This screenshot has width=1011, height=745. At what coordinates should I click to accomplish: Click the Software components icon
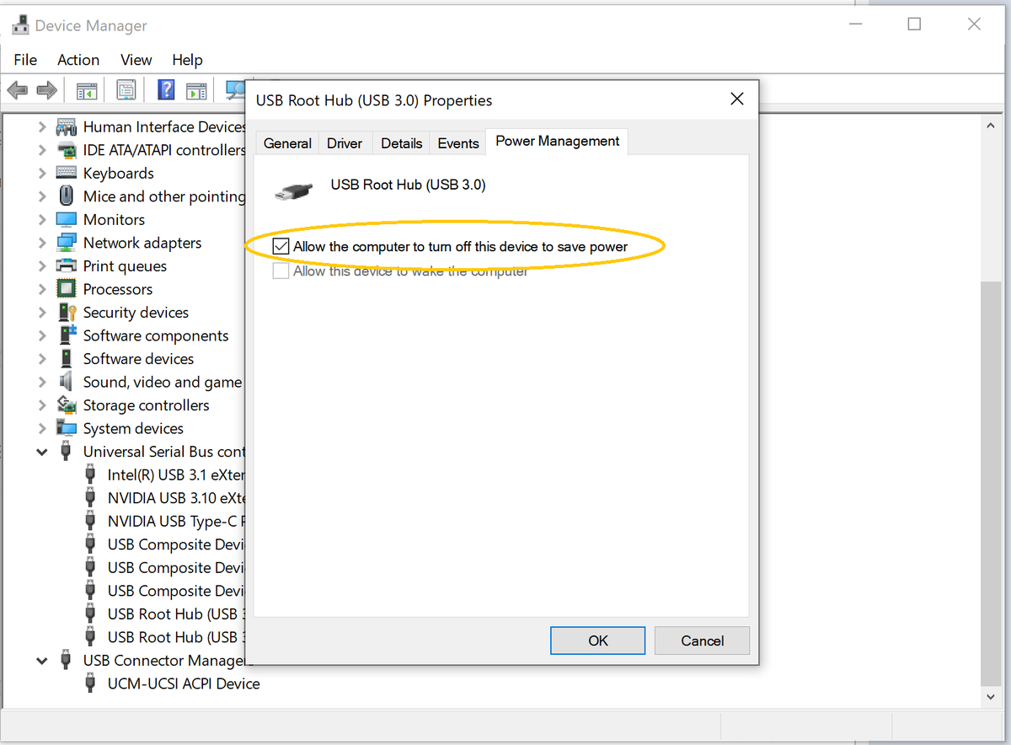(x=67, y=335)
